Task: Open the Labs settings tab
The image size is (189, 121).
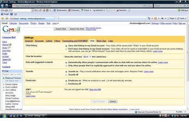Action: point(111,41)
